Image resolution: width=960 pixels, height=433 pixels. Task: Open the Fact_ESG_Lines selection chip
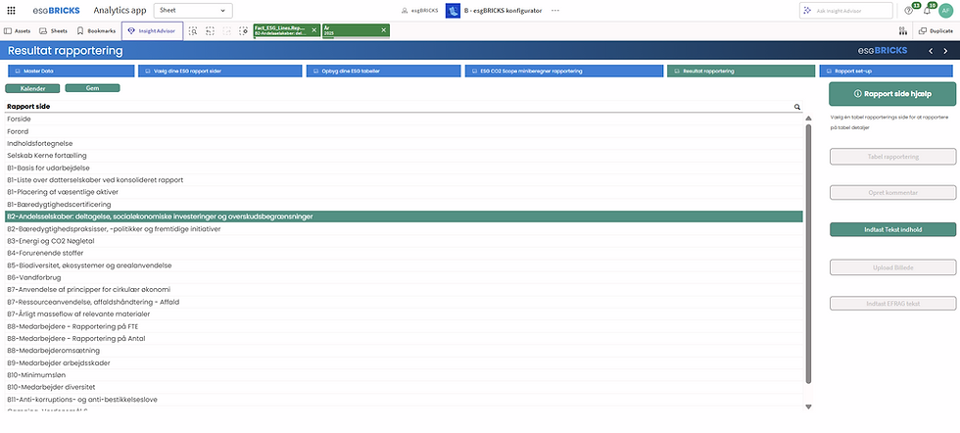[281, 30]
